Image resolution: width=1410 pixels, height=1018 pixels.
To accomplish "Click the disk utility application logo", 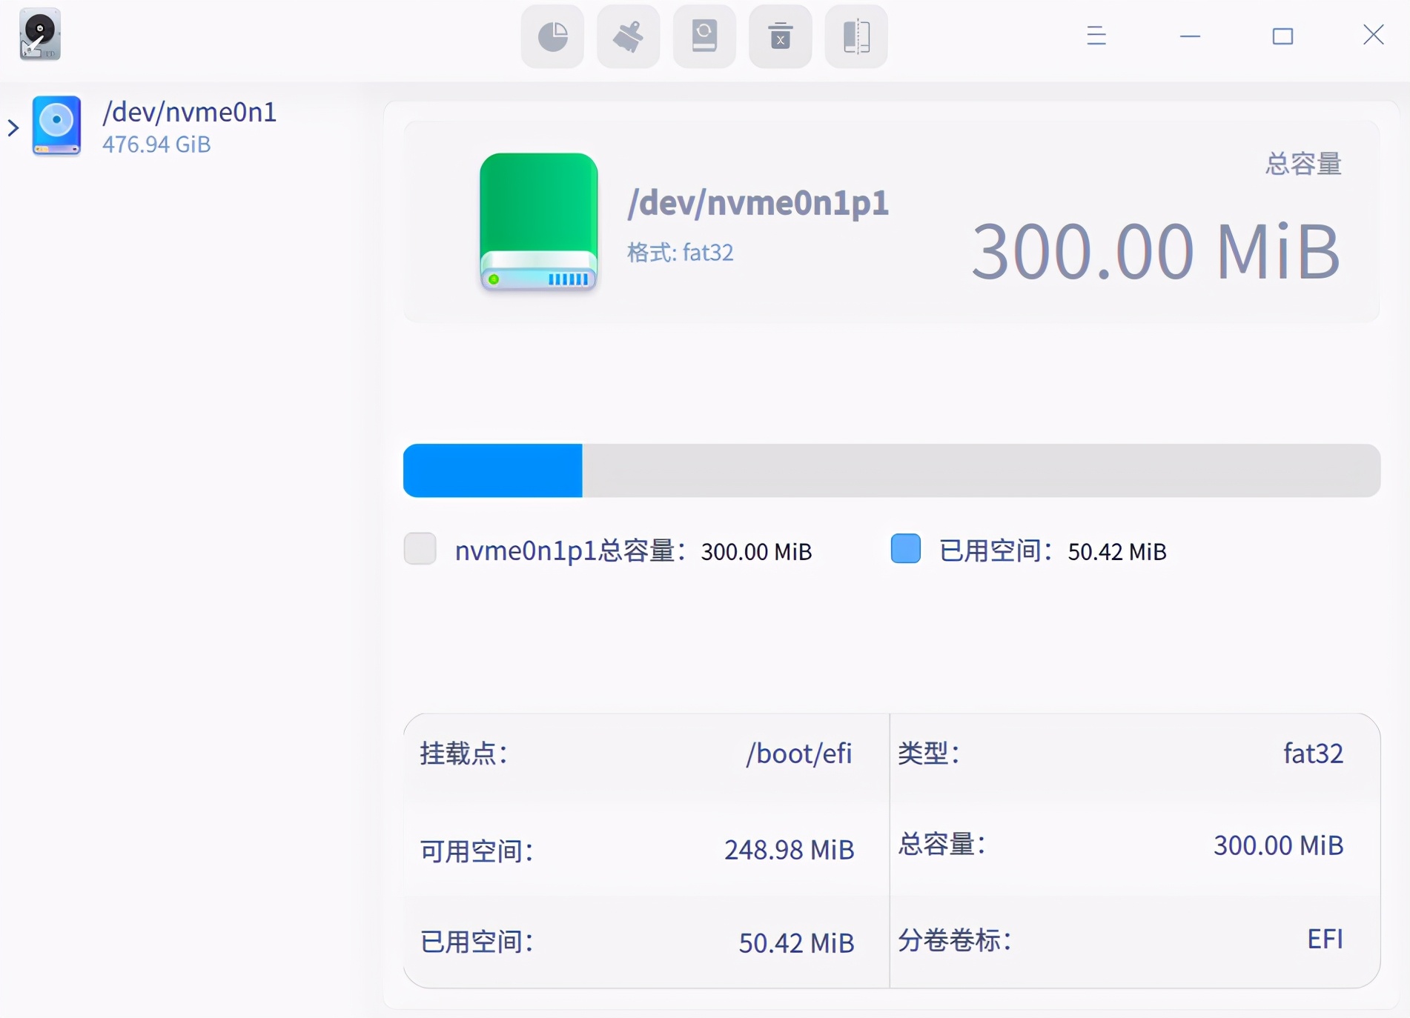I will (39, 35).
